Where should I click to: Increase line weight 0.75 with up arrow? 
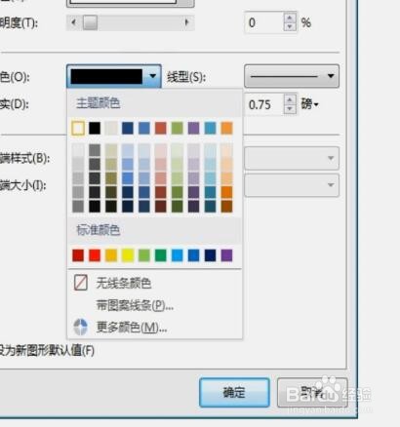[x=290, y=99]
